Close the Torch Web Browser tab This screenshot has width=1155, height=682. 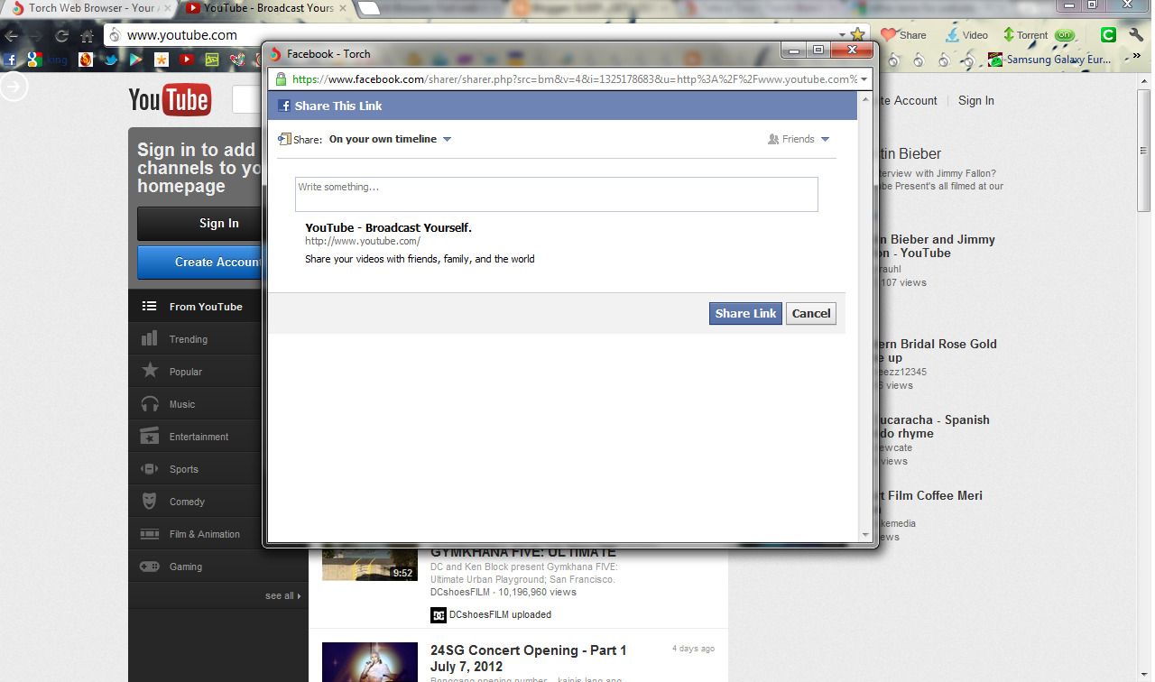[x=166, y=8]
